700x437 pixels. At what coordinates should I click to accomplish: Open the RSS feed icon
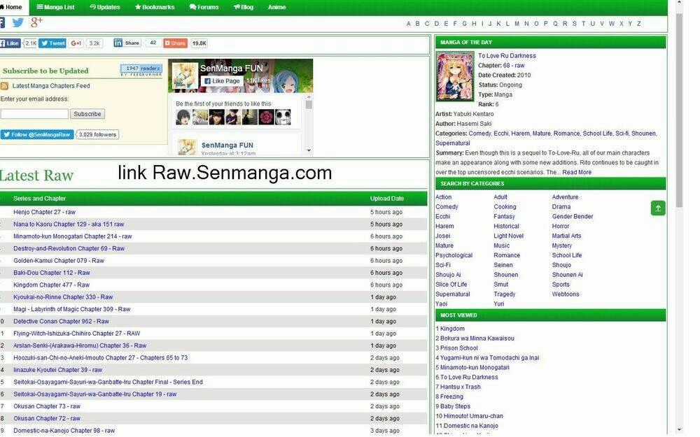tap(4, 86)
